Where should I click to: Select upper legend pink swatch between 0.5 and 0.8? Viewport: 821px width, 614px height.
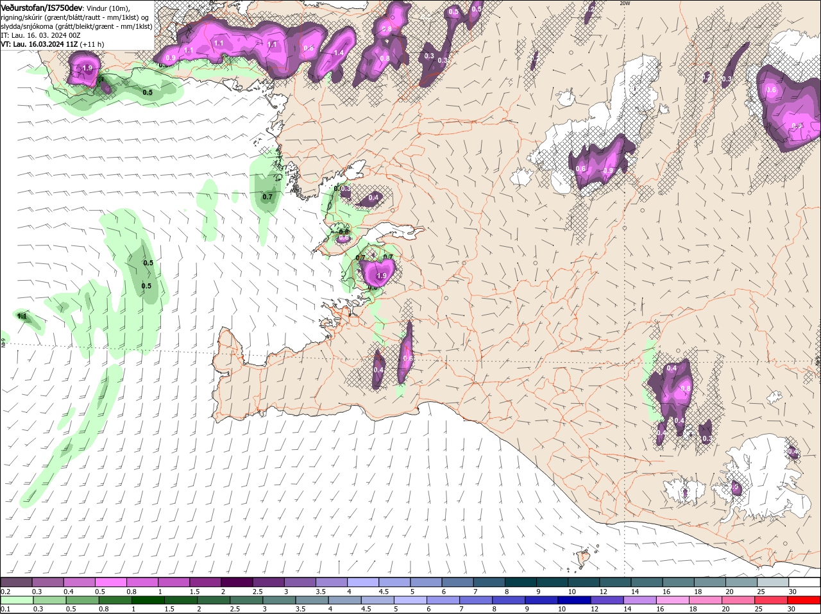pyautogui.click(x=110, y=582)
